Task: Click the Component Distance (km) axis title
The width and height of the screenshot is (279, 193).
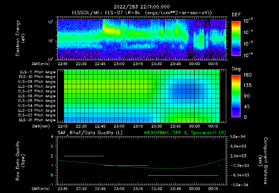Action: [x=263, y=161]
